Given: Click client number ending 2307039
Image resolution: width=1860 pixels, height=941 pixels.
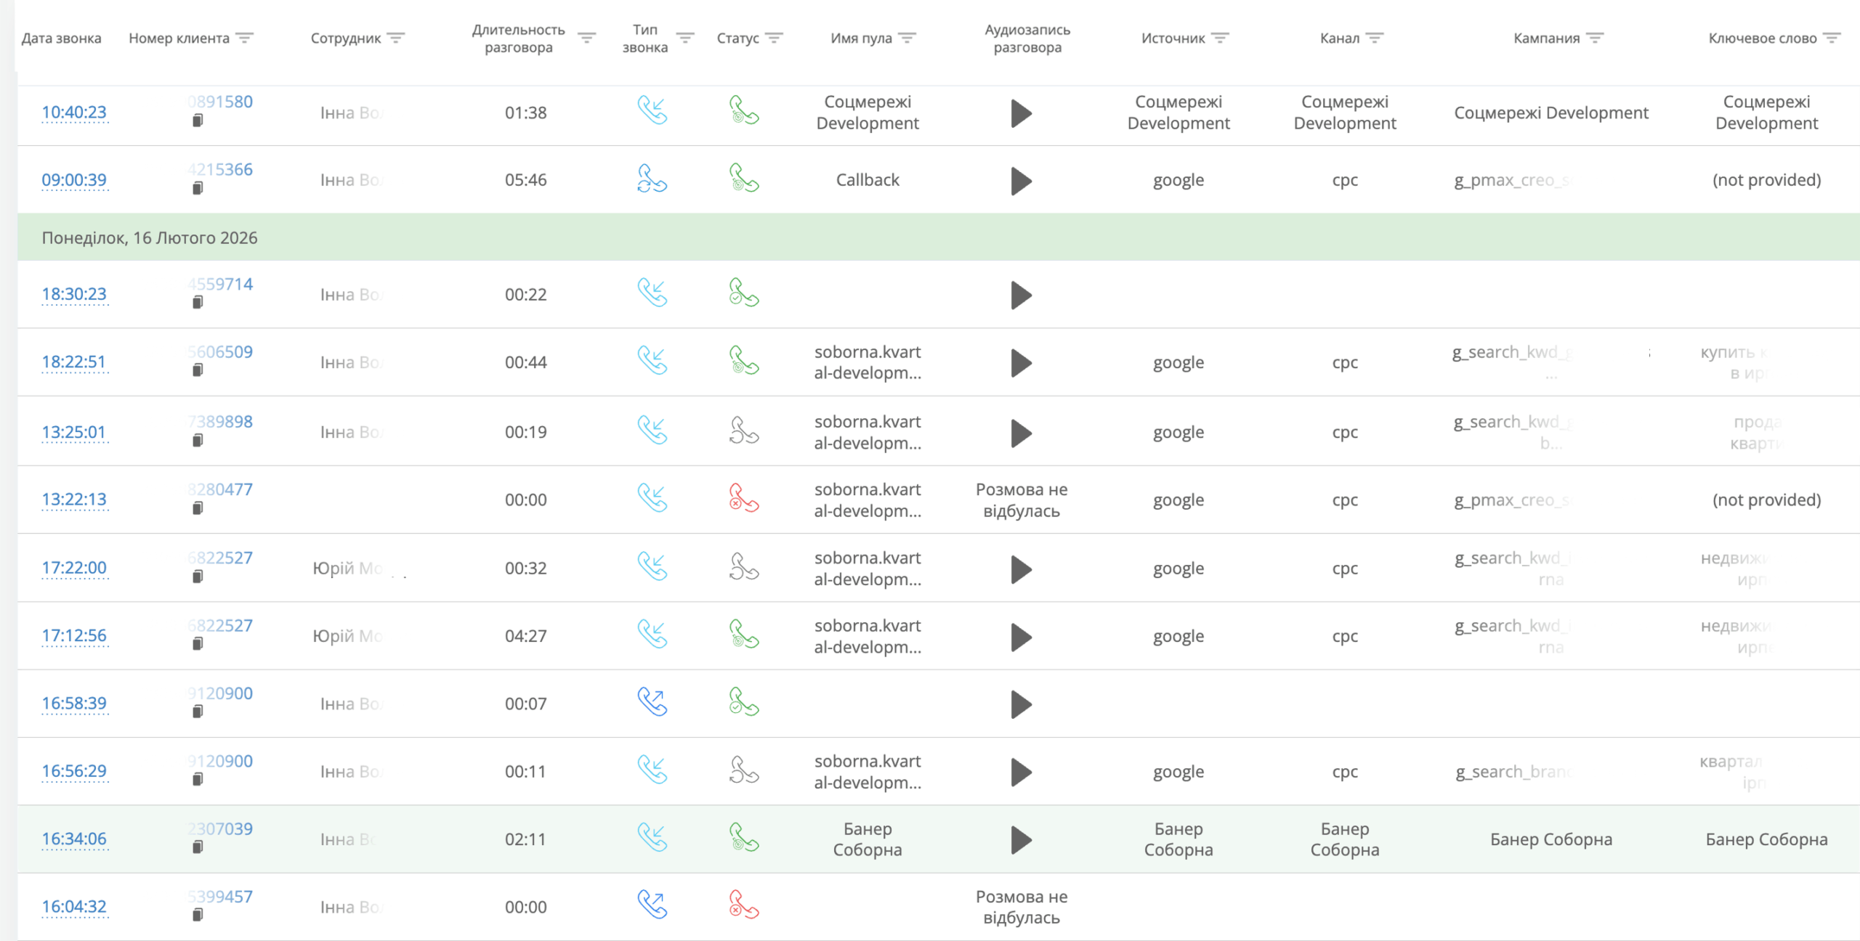Looking at the screenshot, I should coord(221,828).
